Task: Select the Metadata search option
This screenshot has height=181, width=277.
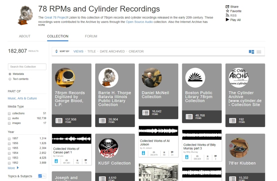Action: pos(10,74)
